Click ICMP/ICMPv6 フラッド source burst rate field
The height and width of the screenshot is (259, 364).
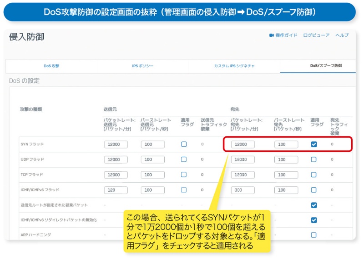tap(153, 190)
